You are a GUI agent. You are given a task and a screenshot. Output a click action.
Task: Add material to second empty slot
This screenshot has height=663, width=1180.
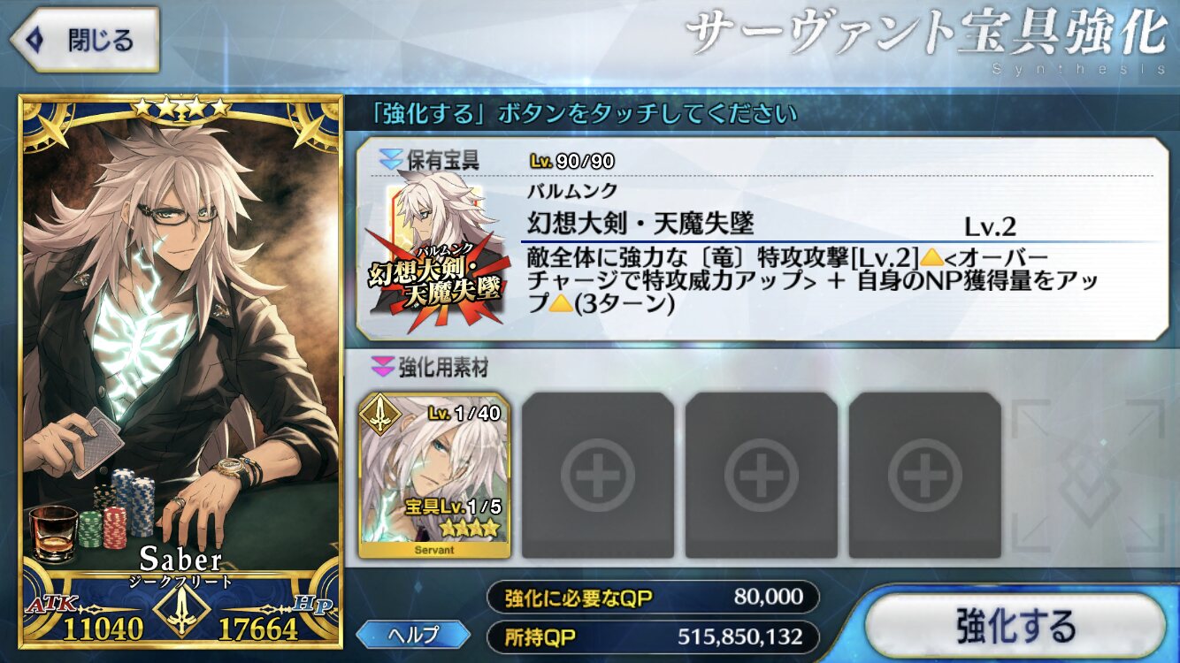tap(598, 476)
